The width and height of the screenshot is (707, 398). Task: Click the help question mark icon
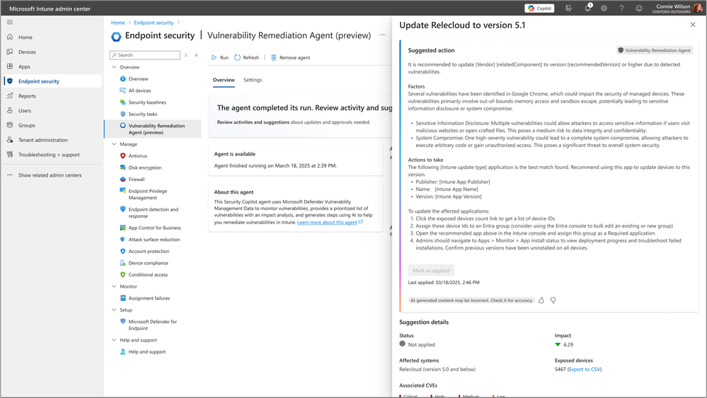(621, 8)
